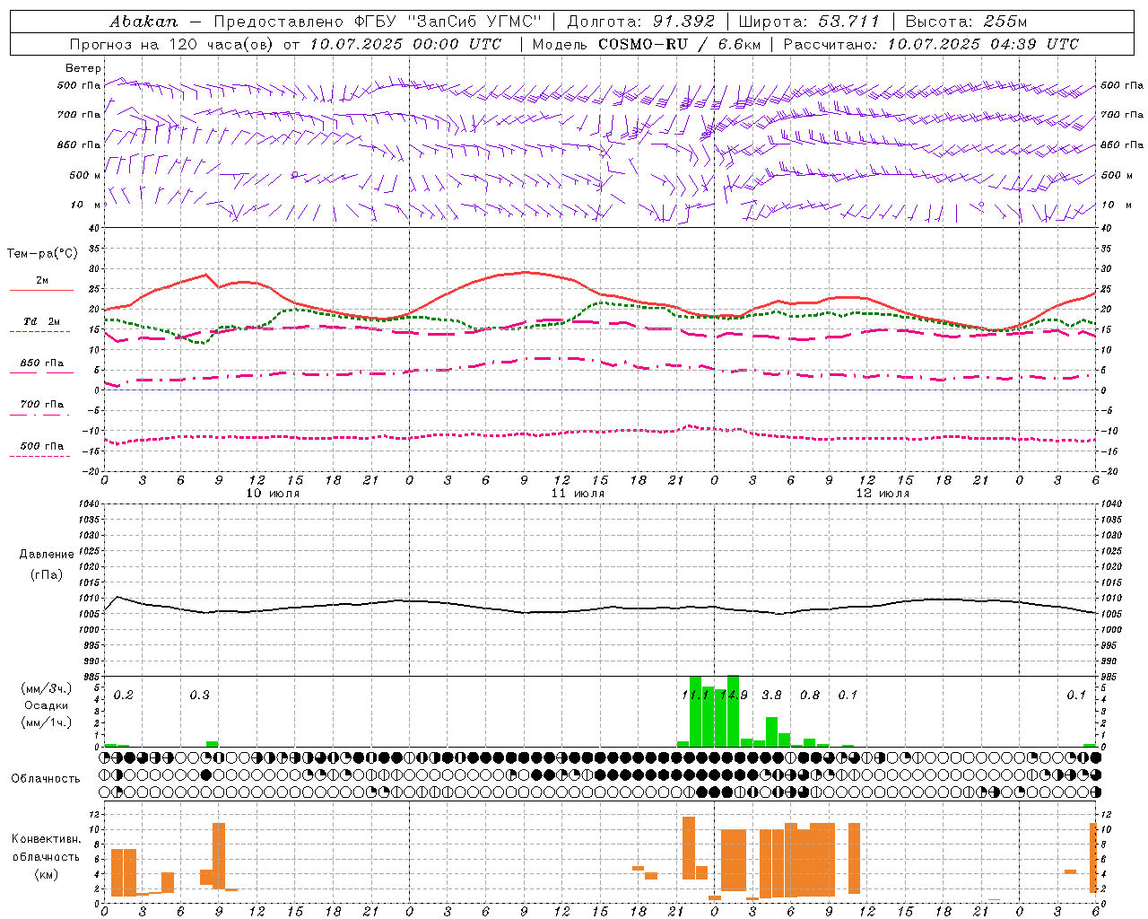Select the "10.07.2025 00:00 UTC" start time

(x=406, y=44)
